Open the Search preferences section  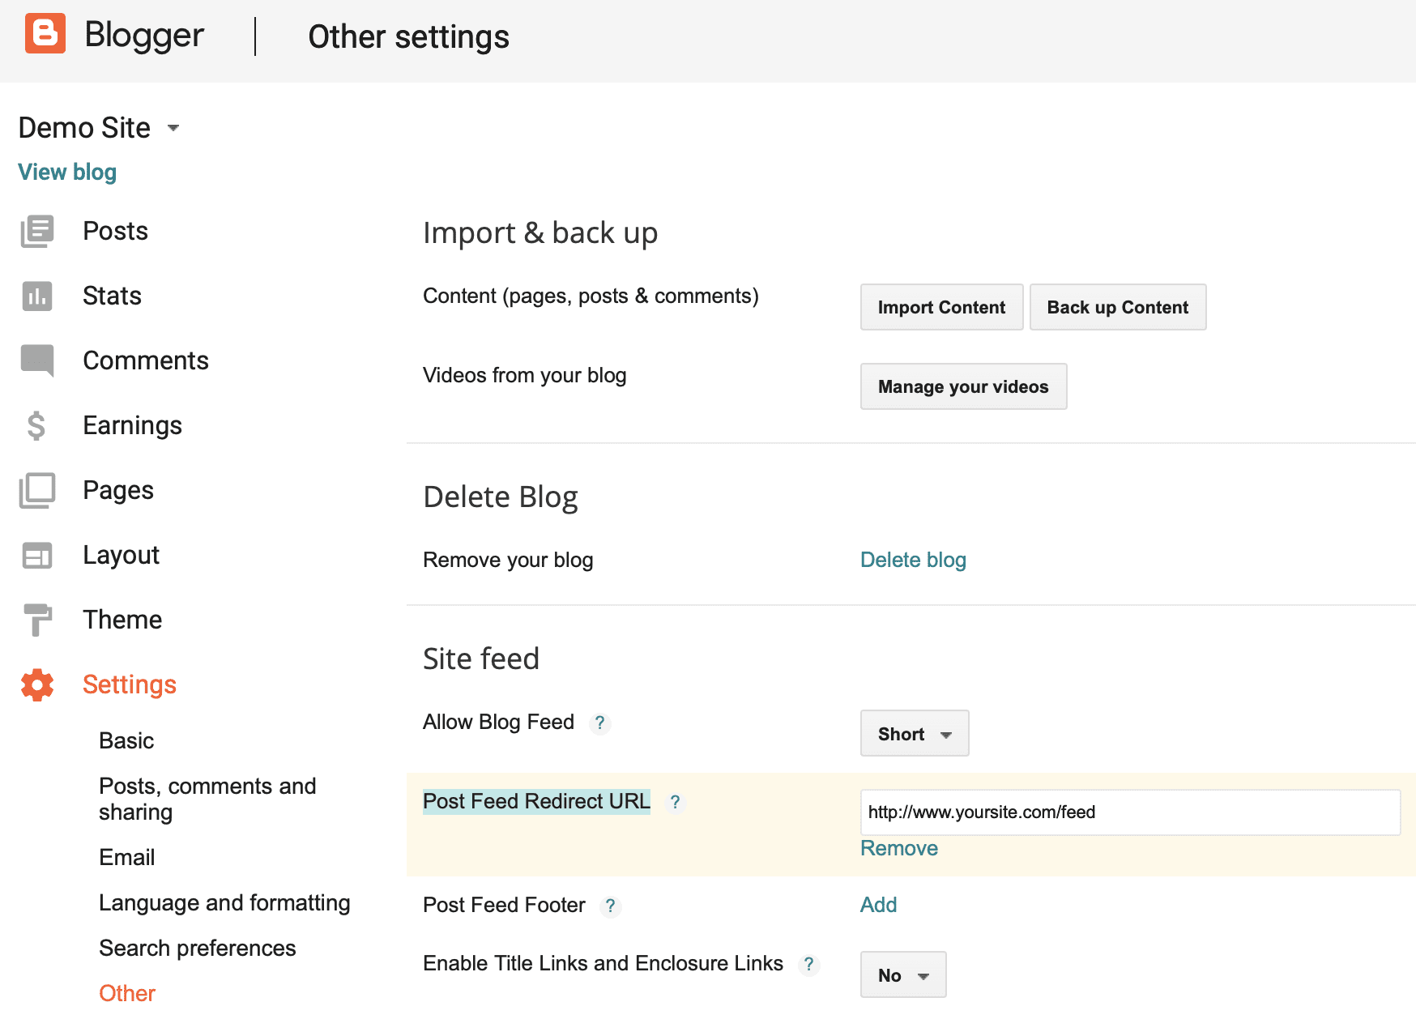point(197,948)
